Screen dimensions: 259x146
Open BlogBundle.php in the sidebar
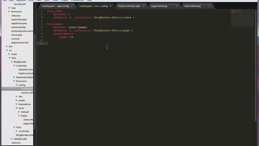[25, 135]
